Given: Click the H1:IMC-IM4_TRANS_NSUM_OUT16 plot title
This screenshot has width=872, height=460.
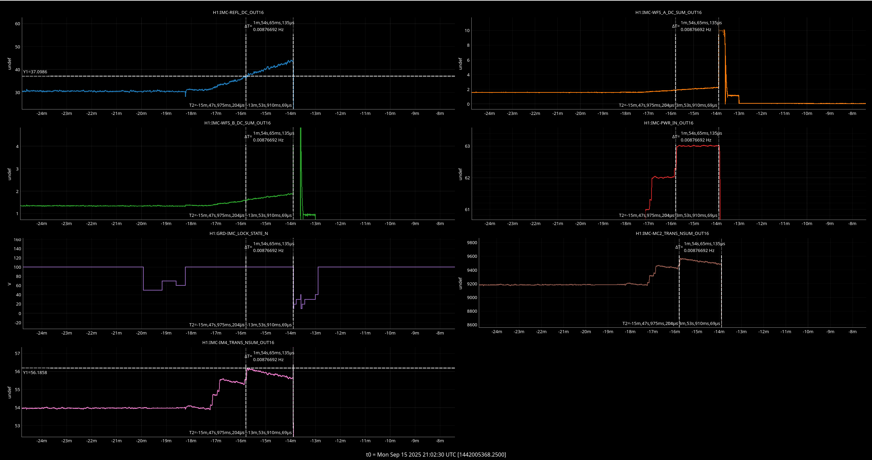Looking at the screenshot, I should pos(238,342).
